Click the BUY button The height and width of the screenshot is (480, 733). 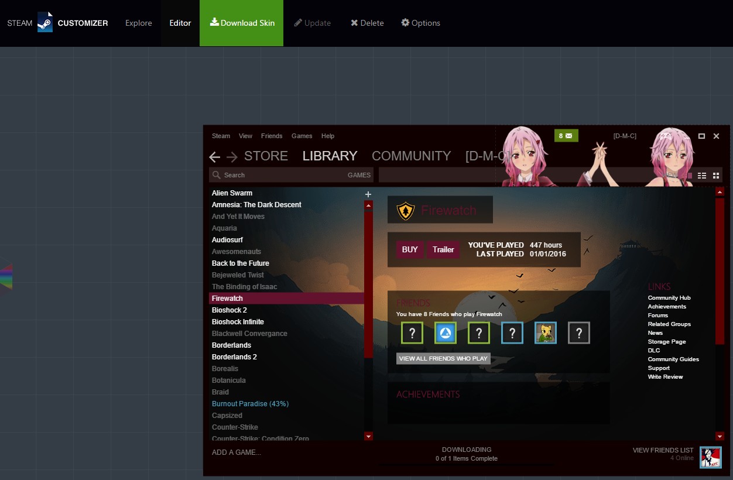coord(410,249)
